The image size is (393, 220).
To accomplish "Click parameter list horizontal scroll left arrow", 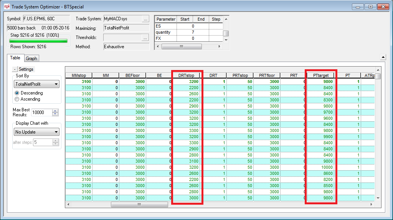I will point(158,47).
